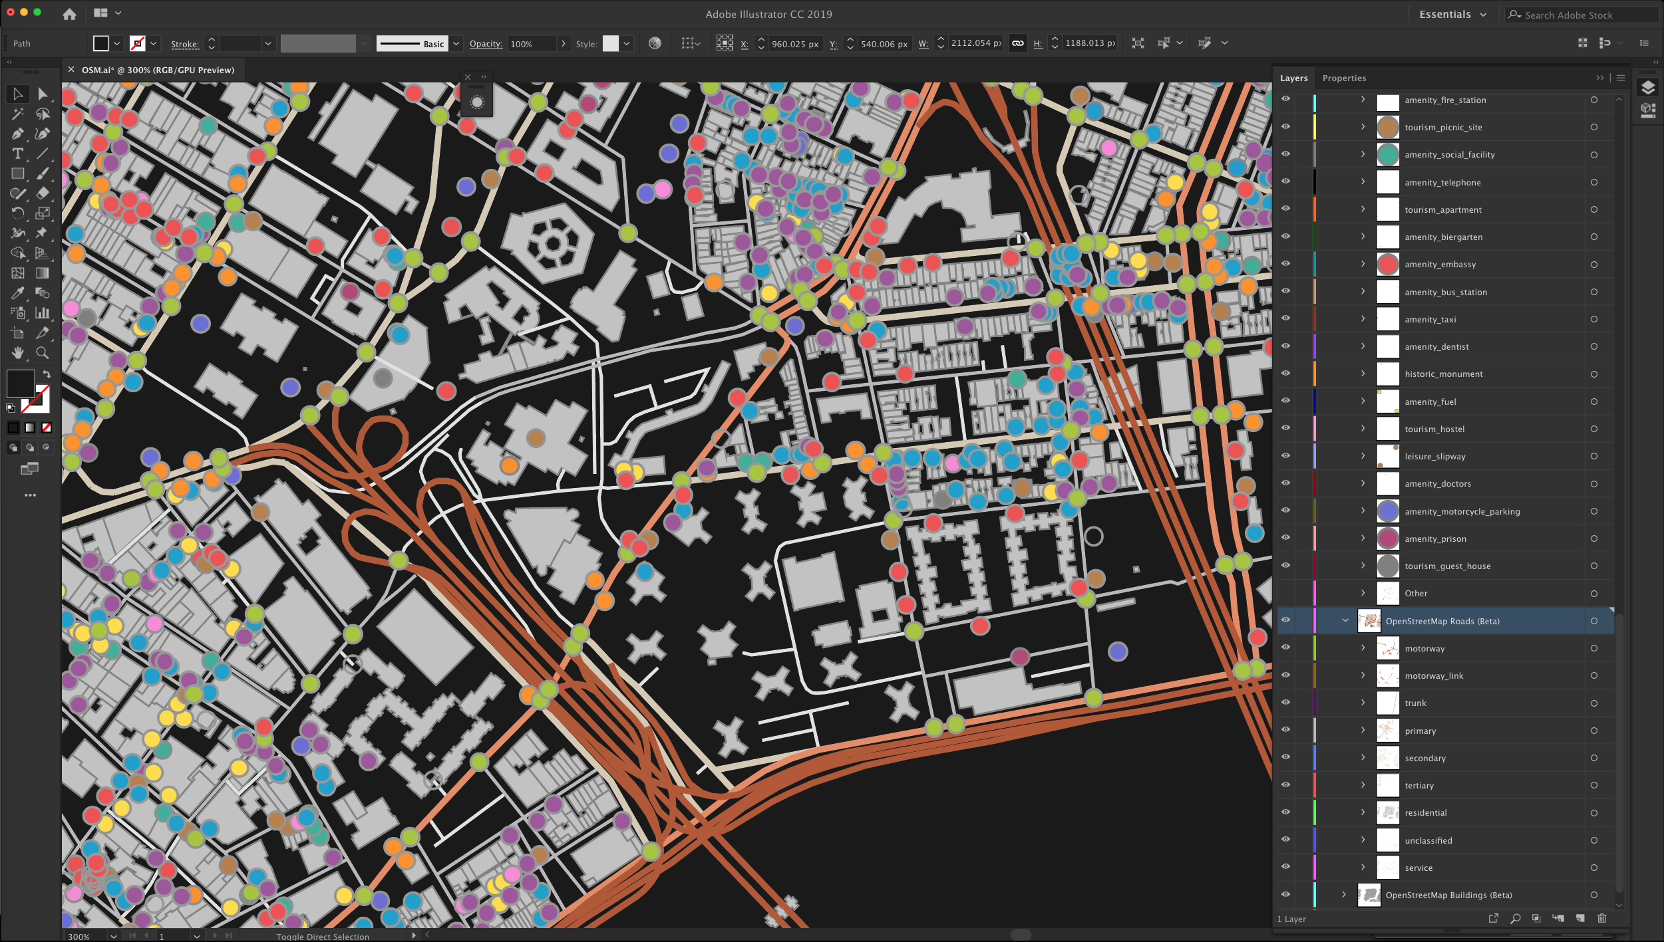The width and height of the screenshot is (1664, 942).
Task: Click the fill color swatch in toolbar
Action: [20, 384]
